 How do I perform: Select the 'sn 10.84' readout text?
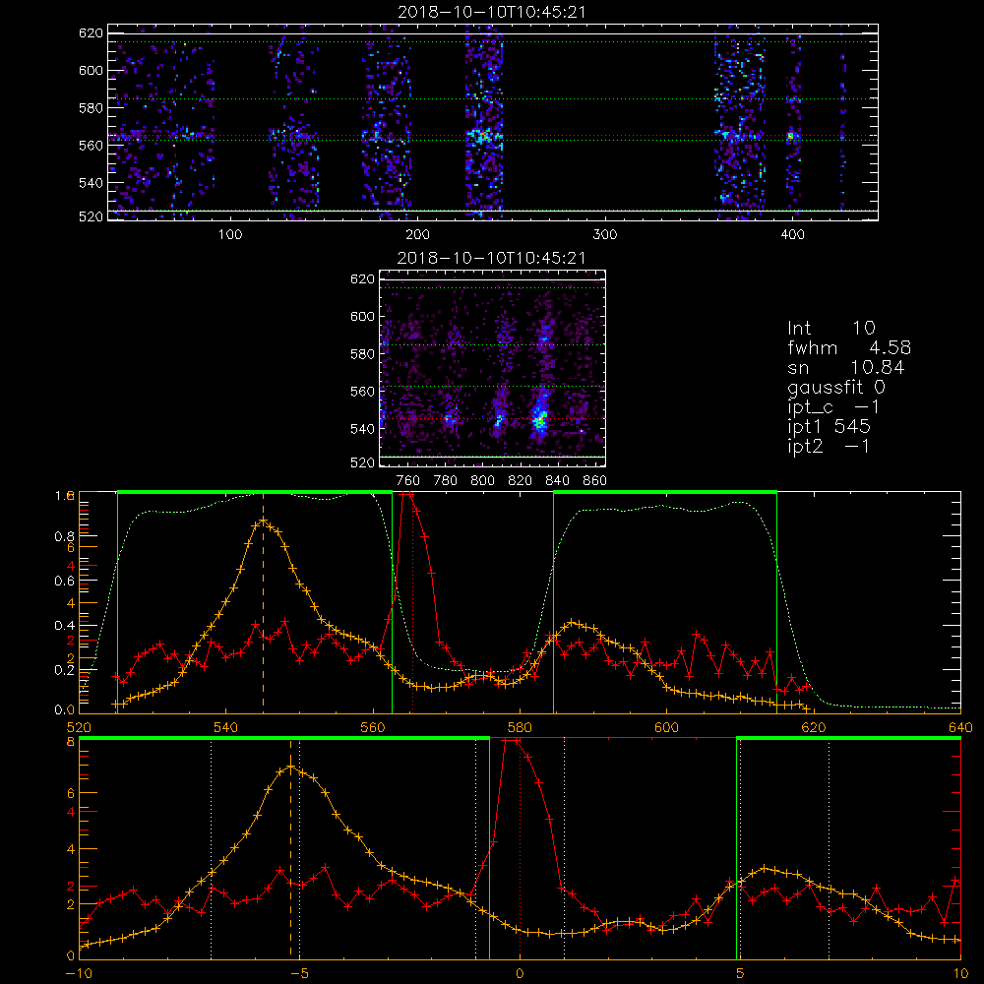click(846, 367)
